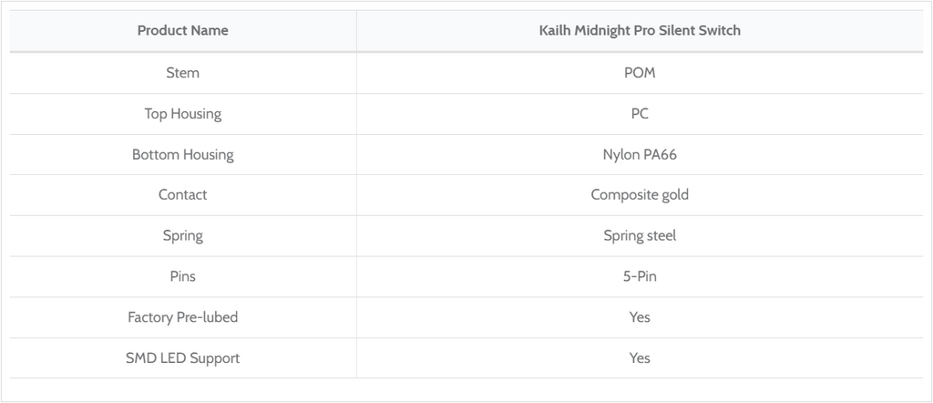Select the "Pins" row label
The width and height of the screenshot is (933, 403).
click(x=182, y=276)
